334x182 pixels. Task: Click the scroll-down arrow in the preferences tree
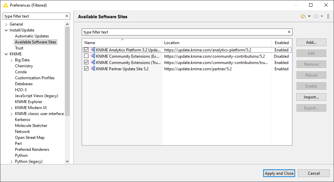pos(67,161)
